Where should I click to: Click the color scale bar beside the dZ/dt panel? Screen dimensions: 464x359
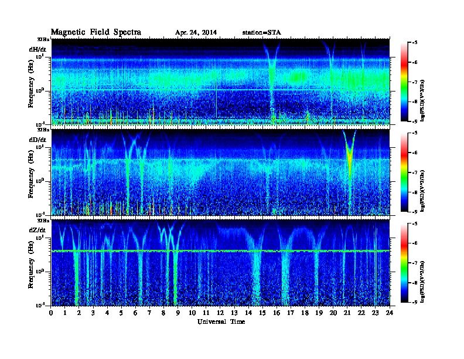[404, 263]
